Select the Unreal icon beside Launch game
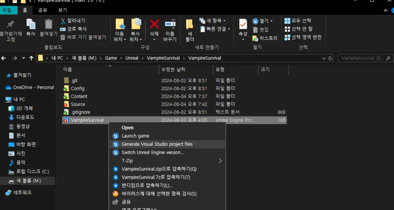The width and height of the screenshot is (394, 210). (116, 136)
